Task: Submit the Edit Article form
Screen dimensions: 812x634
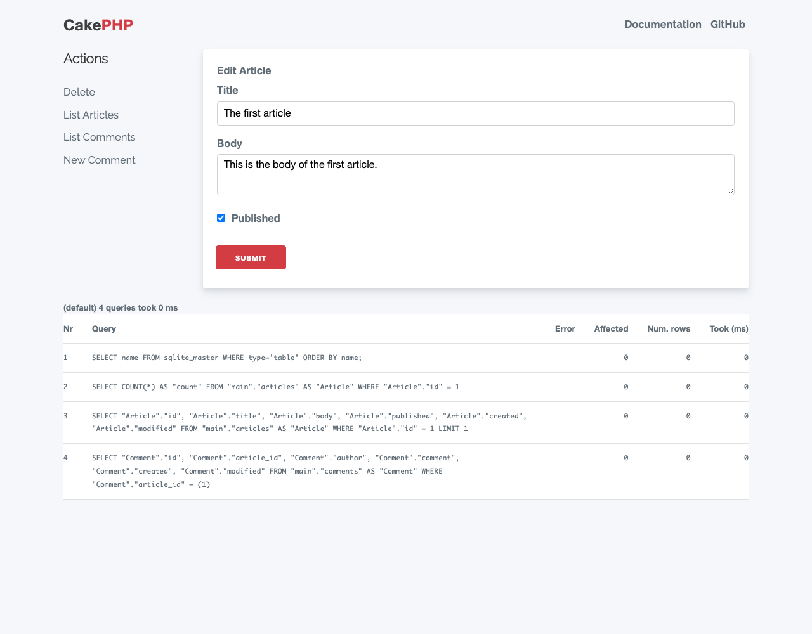Action: click(251, 257)
